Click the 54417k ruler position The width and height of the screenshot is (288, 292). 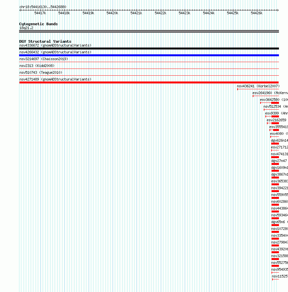click(40, 13)
